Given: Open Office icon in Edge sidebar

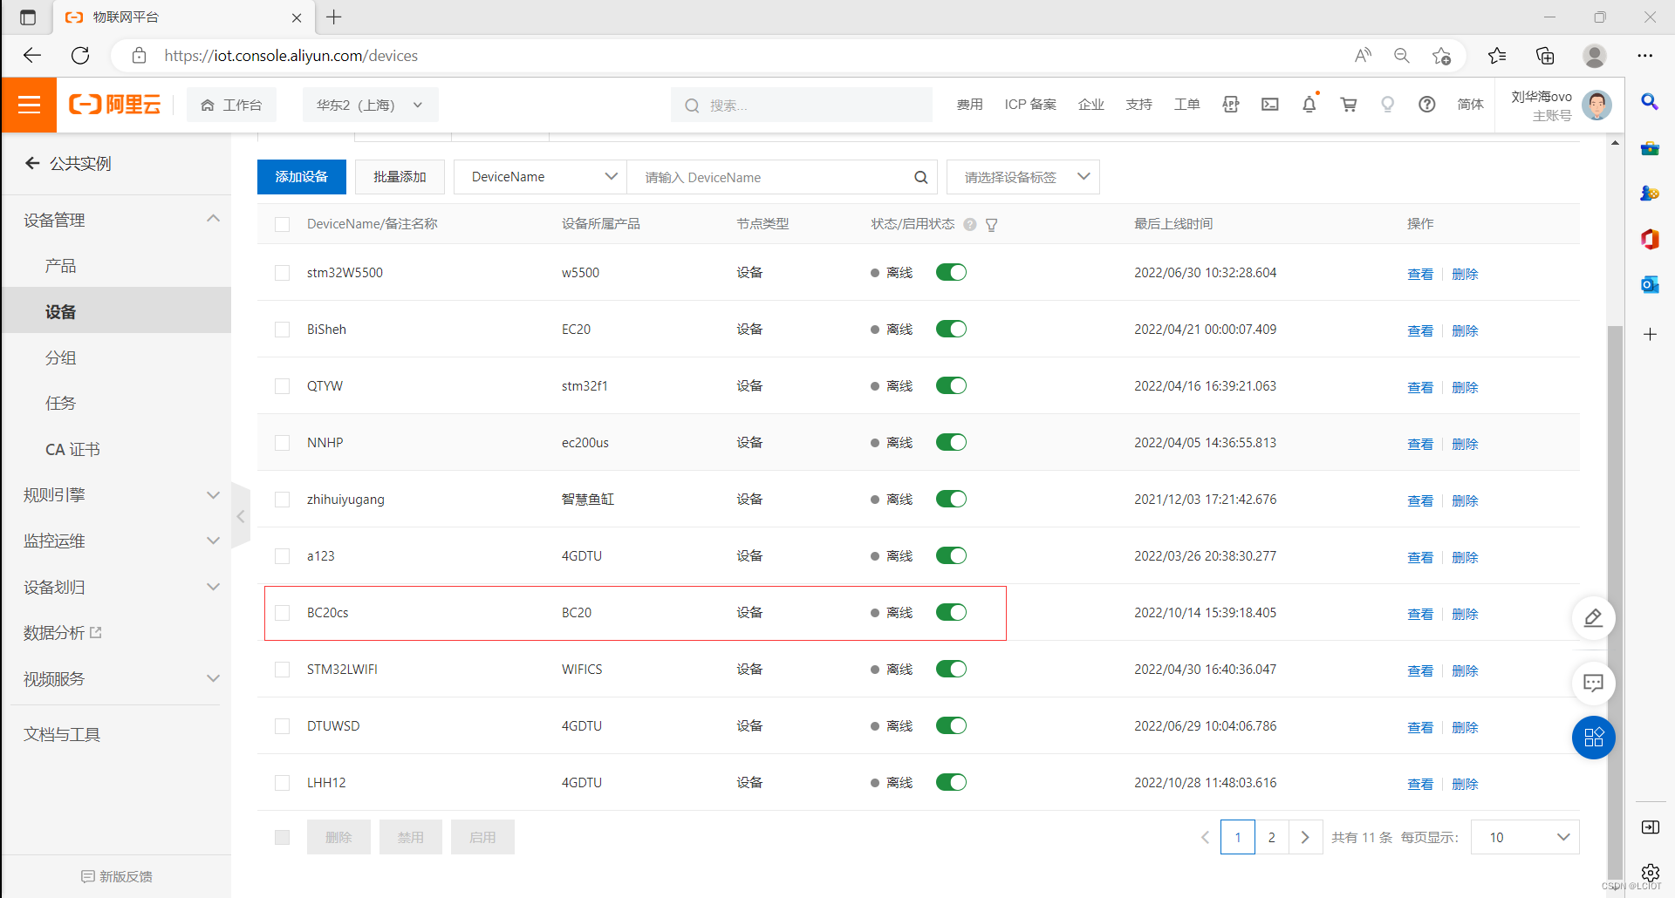Looking at the screenshot, I should [x=1650, y=239].
